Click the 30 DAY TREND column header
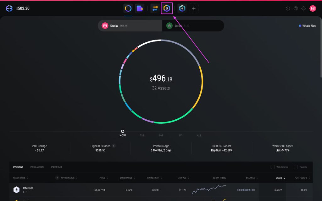 click(x=219, y=178)
